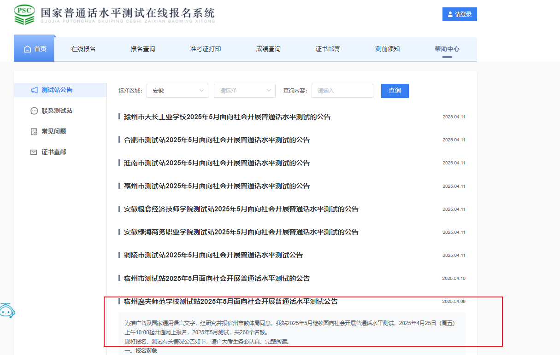The height and width of the screenshot is (355, 560).
Task: Open the 安徽 region dropdown
Action: tap(177, 91)
